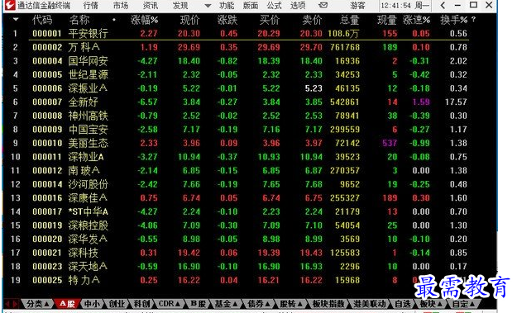
Task: Select the 深粮控股 stock name
Action: coord(88,225)
